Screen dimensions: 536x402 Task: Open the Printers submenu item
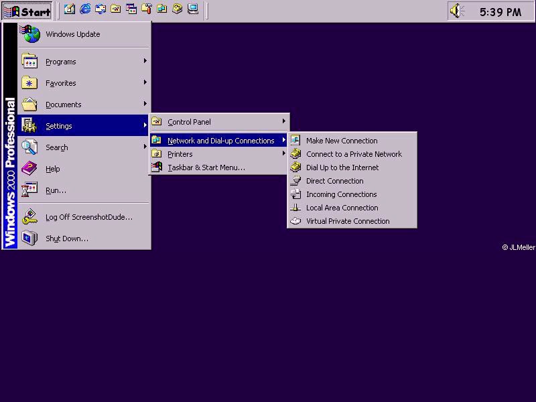click(x=219, y=154)
